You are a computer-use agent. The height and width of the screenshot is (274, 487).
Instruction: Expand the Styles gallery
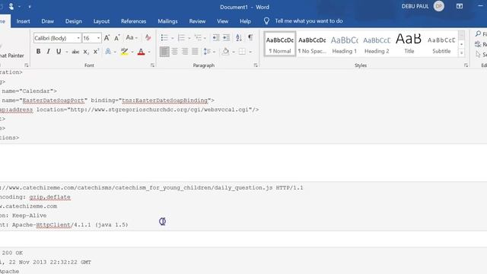(462, 53)
